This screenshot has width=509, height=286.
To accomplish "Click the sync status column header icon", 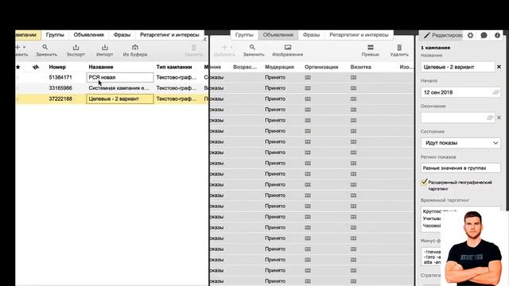I will [36, 67].
